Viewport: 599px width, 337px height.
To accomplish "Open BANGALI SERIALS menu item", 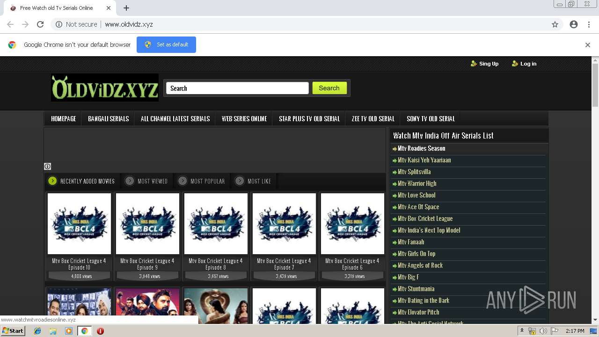I will pos(108,119).
